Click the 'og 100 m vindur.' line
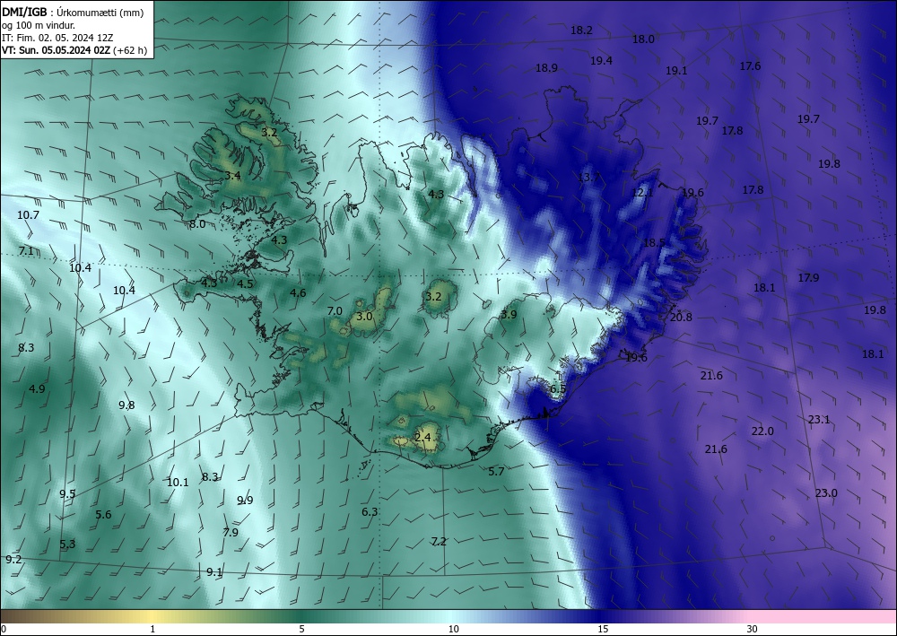 (x=39, y=25)
